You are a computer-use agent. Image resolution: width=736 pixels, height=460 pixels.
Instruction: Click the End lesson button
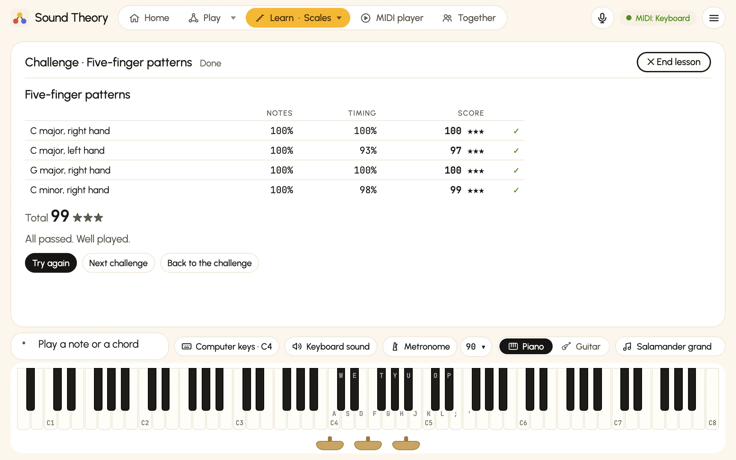674,62
